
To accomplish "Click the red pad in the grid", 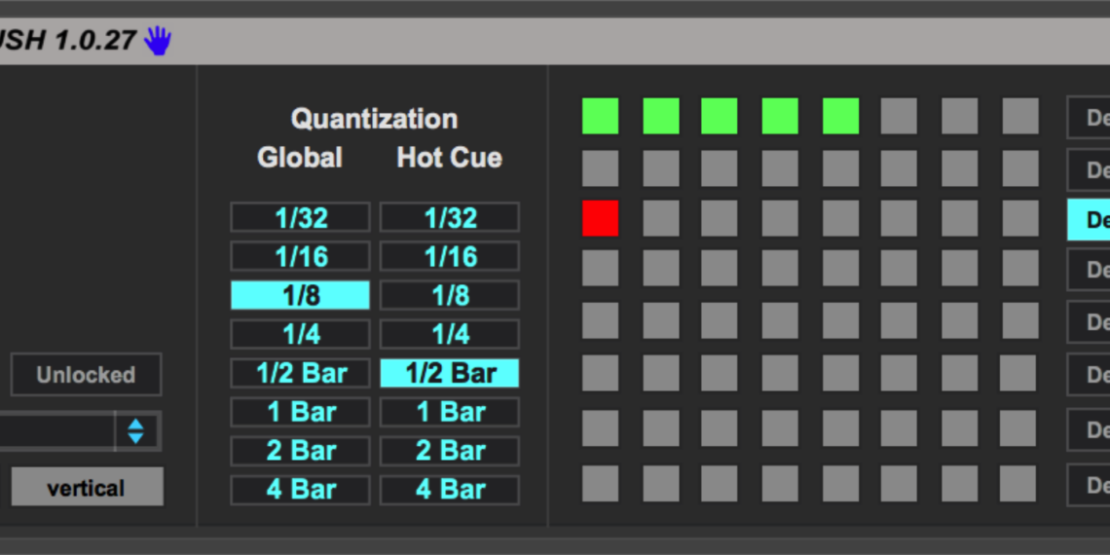I will tap(600, 218).
